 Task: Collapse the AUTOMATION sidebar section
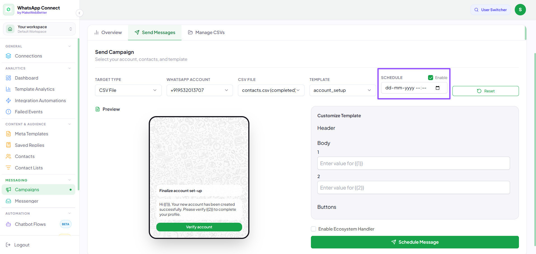(x=70, y=214)
